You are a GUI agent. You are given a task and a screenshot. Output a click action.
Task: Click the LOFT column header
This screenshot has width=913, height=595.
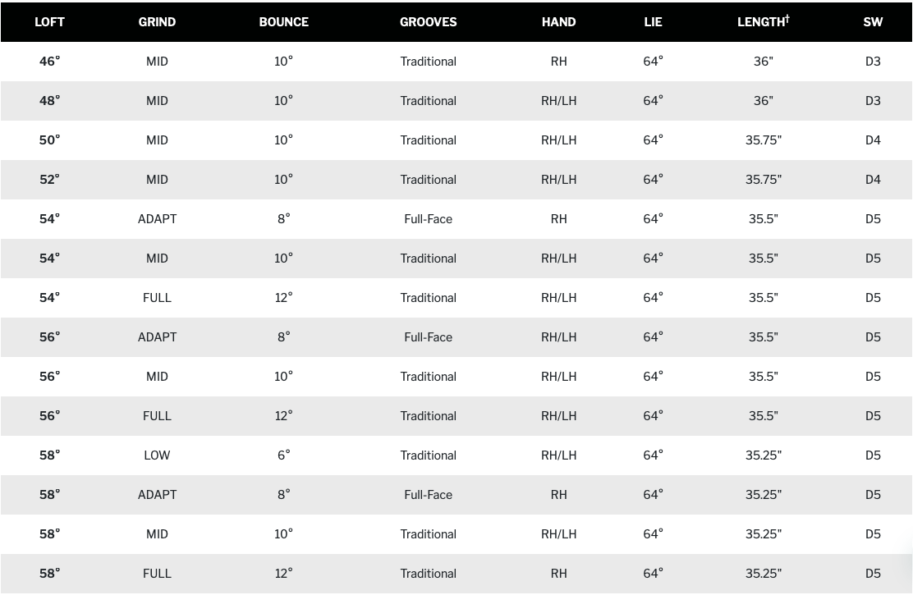[49, 22]
